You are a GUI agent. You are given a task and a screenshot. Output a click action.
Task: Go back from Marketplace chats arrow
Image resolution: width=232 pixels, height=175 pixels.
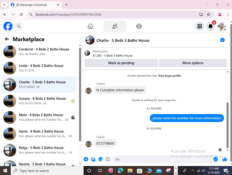(x=7, y=39)
